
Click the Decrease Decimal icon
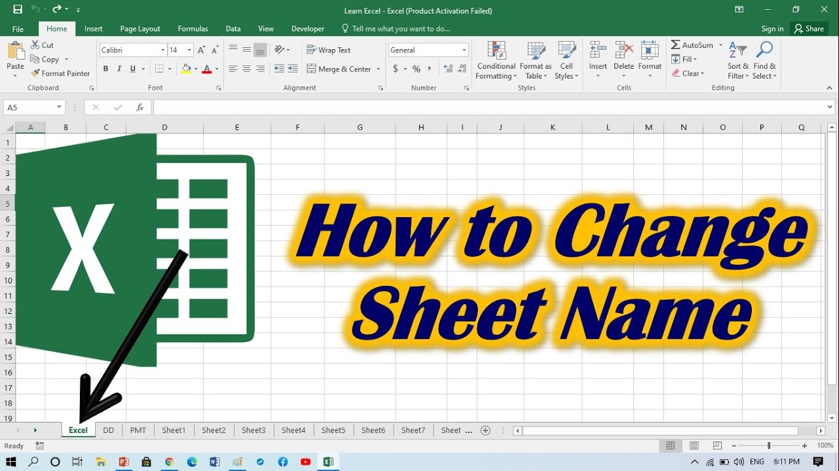pos(462,69)
